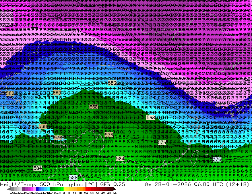252x194 pixels.
Task: Click the dark purple legend swatch above -42
Action: coord(23,189)
